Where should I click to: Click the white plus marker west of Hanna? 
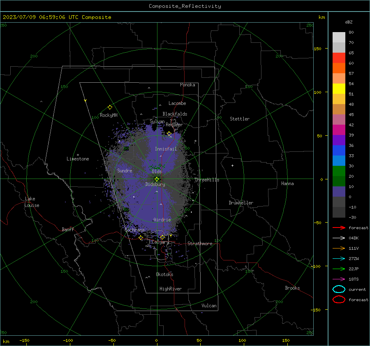coord(232,165)
